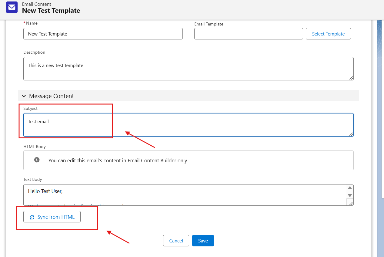The width and height of the screenshot is (384, 257).
Task: Click the Email Content envelope icon
Action: point(12,7)
